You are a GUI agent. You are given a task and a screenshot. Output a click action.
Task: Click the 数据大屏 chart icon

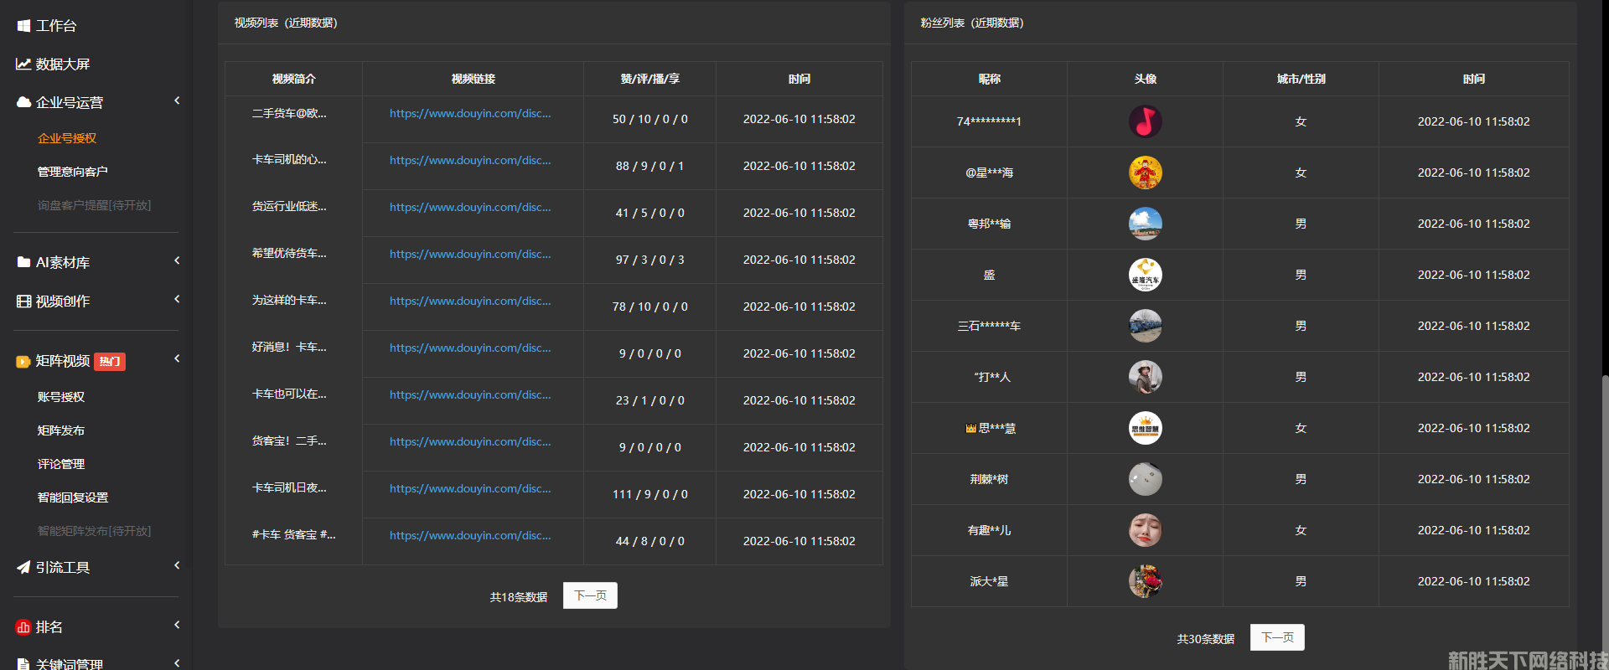pos(23,64)
